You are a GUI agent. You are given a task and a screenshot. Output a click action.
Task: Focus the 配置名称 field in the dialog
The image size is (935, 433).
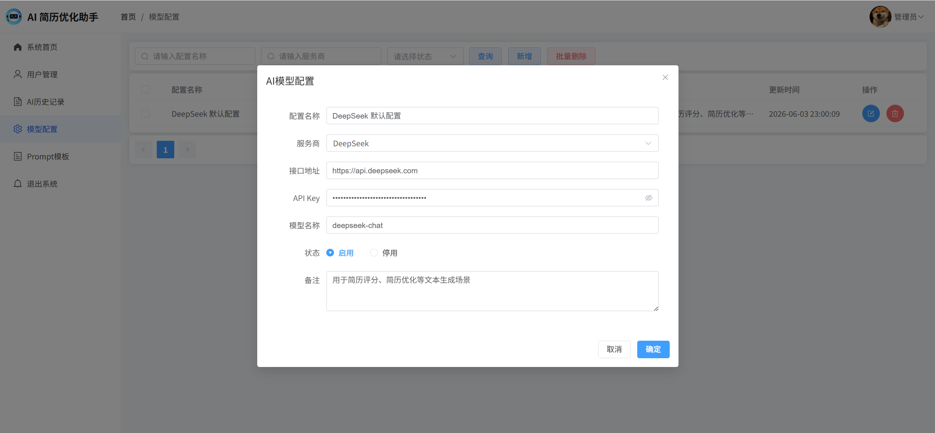pyautogui.click(x=492, y=116)
